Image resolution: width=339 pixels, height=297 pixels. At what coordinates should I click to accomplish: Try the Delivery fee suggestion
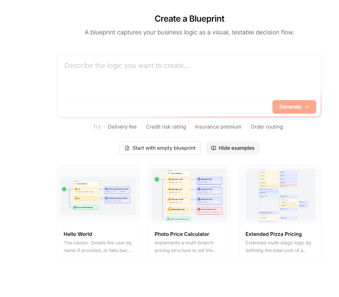(122, 127)
